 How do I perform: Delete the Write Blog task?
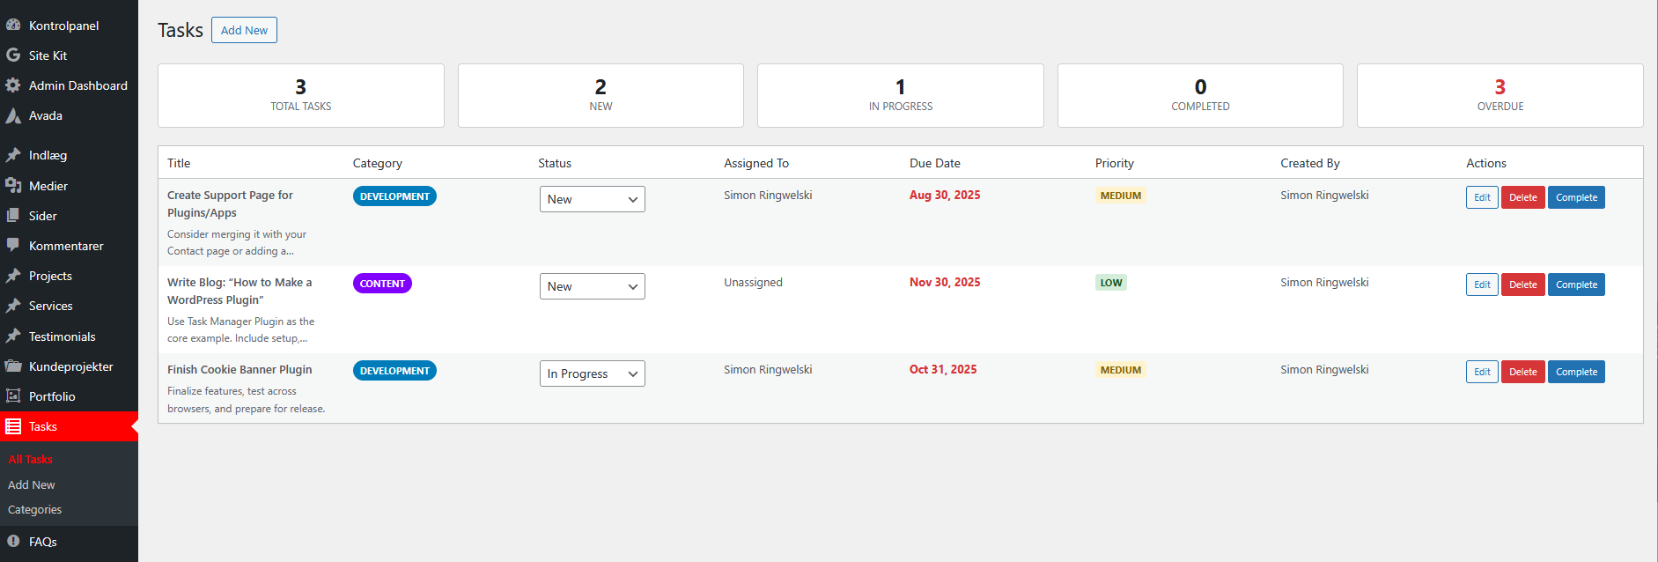click(x=1522, y=285)
